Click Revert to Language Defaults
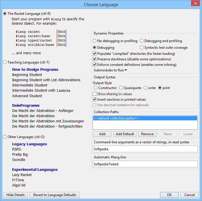The width and height of the screenshot is (202, 201). click(55, 195)
